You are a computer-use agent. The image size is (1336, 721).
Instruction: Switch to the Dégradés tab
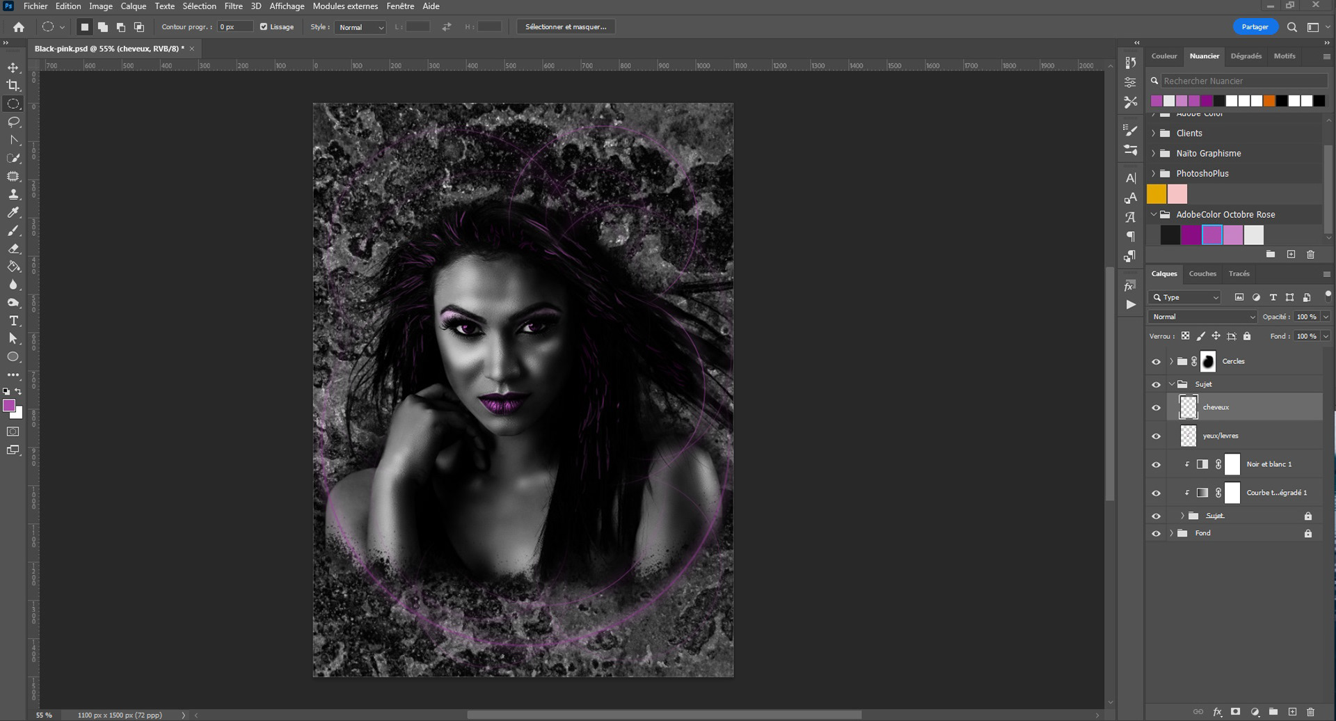click(x=1246, y=56)
